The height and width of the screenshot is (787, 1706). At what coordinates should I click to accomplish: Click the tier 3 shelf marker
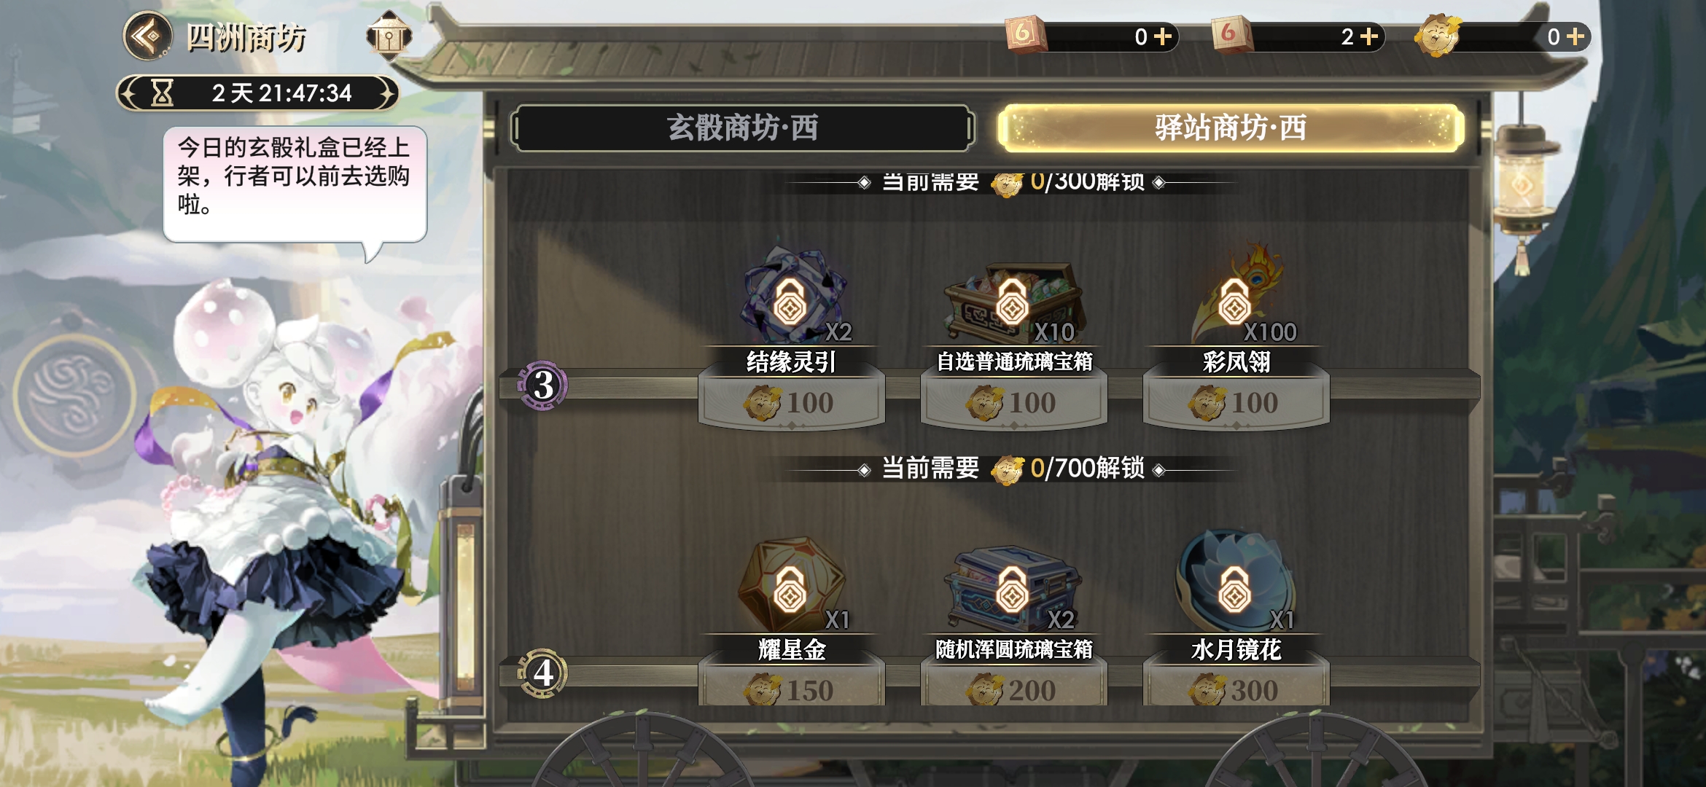click(x=542, y=385)
